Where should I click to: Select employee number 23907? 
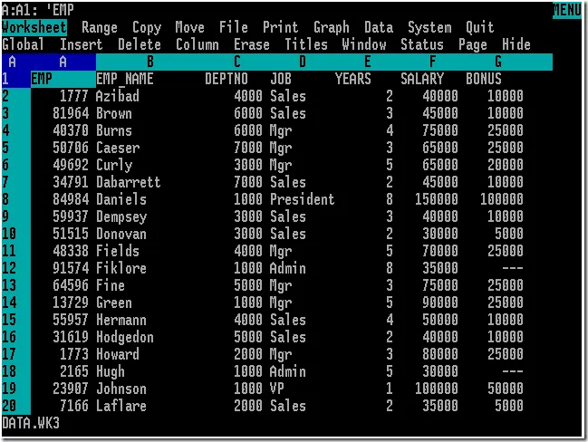coord(71,389)
